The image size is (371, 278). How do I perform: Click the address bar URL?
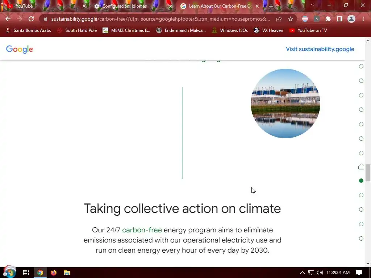161,19
